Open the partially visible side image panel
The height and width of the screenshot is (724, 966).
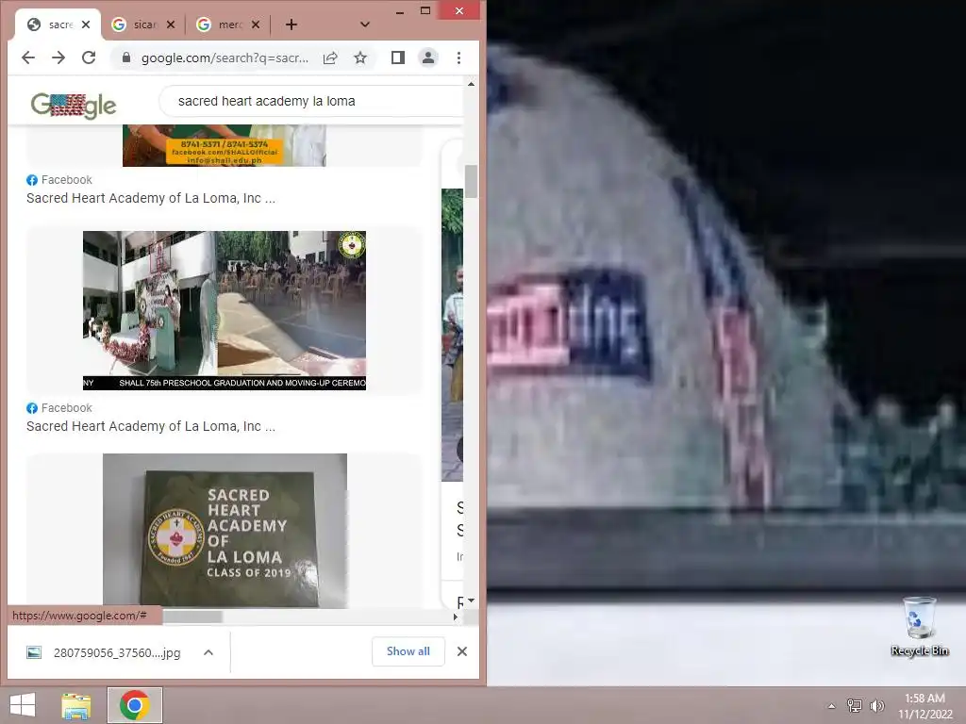452,335
